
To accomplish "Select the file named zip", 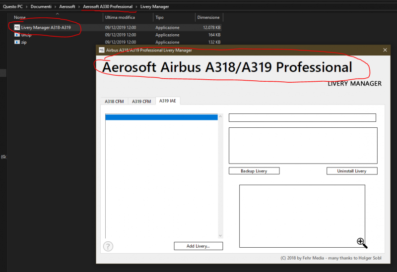I will [24, 42].
